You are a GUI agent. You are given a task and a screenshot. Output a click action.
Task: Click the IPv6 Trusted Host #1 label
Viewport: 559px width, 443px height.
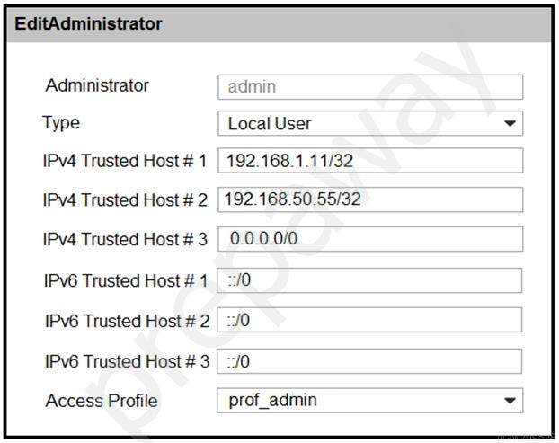point(126,281)
